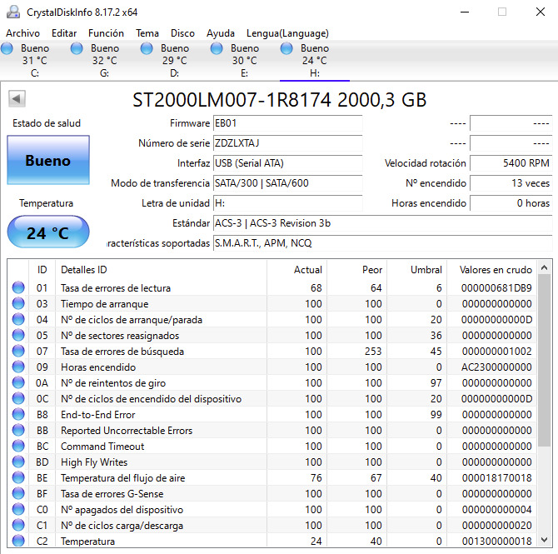Click the Nº encendido value 13 veces
Image resolution: width=558 pixels, height=554 pixels.
click(511, 183)
